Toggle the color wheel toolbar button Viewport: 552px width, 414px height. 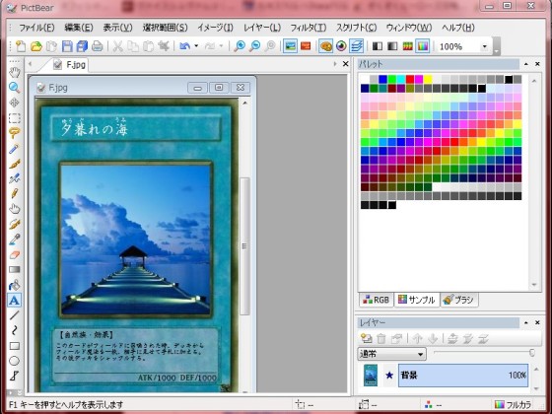(x=341, y=46)
